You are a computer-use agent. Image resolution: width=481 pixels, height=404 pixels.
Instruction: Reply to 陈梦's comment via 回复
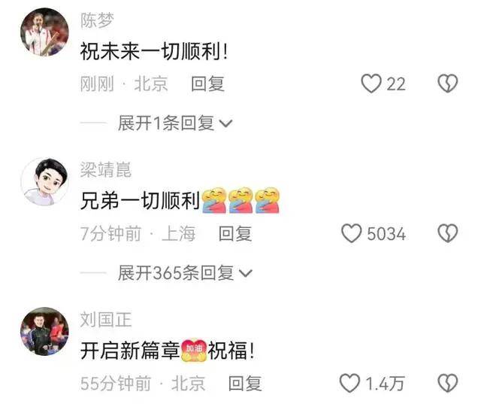(x=207, y=84)
